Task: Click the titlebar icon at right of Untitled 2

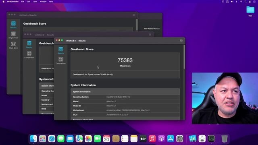Action: point(150,35)
